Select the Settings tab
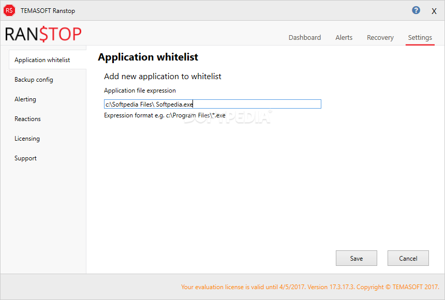Screen dimensions: 445x300 (420, 38)
